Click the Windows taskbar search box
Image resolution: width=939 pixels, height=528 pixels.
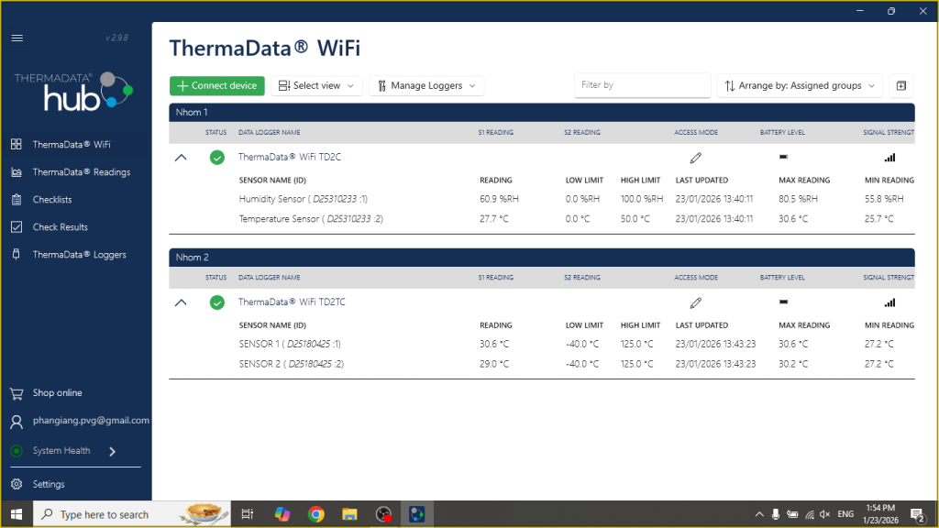click(x=132, y=514)
